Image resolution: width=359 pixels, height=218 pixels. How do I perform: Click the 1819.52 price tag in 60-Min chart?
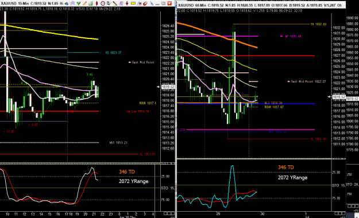[339, 97]
